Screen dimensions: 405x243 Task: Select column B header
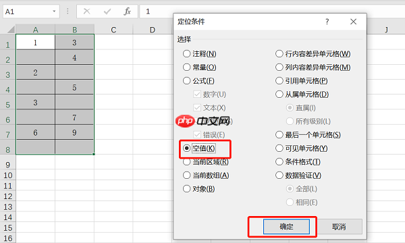(74, 30)
